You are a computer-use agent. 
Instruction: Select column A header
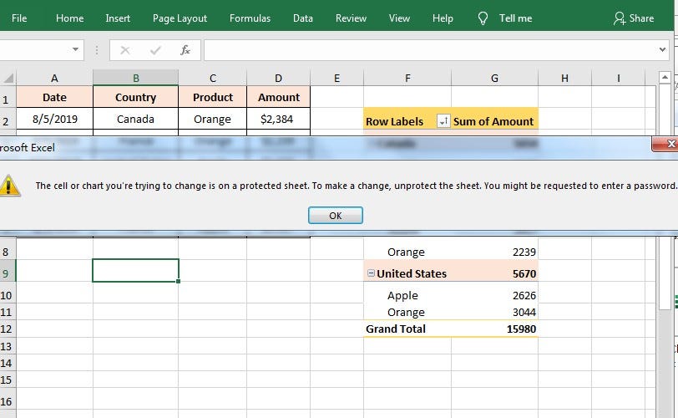pos(54,78)
